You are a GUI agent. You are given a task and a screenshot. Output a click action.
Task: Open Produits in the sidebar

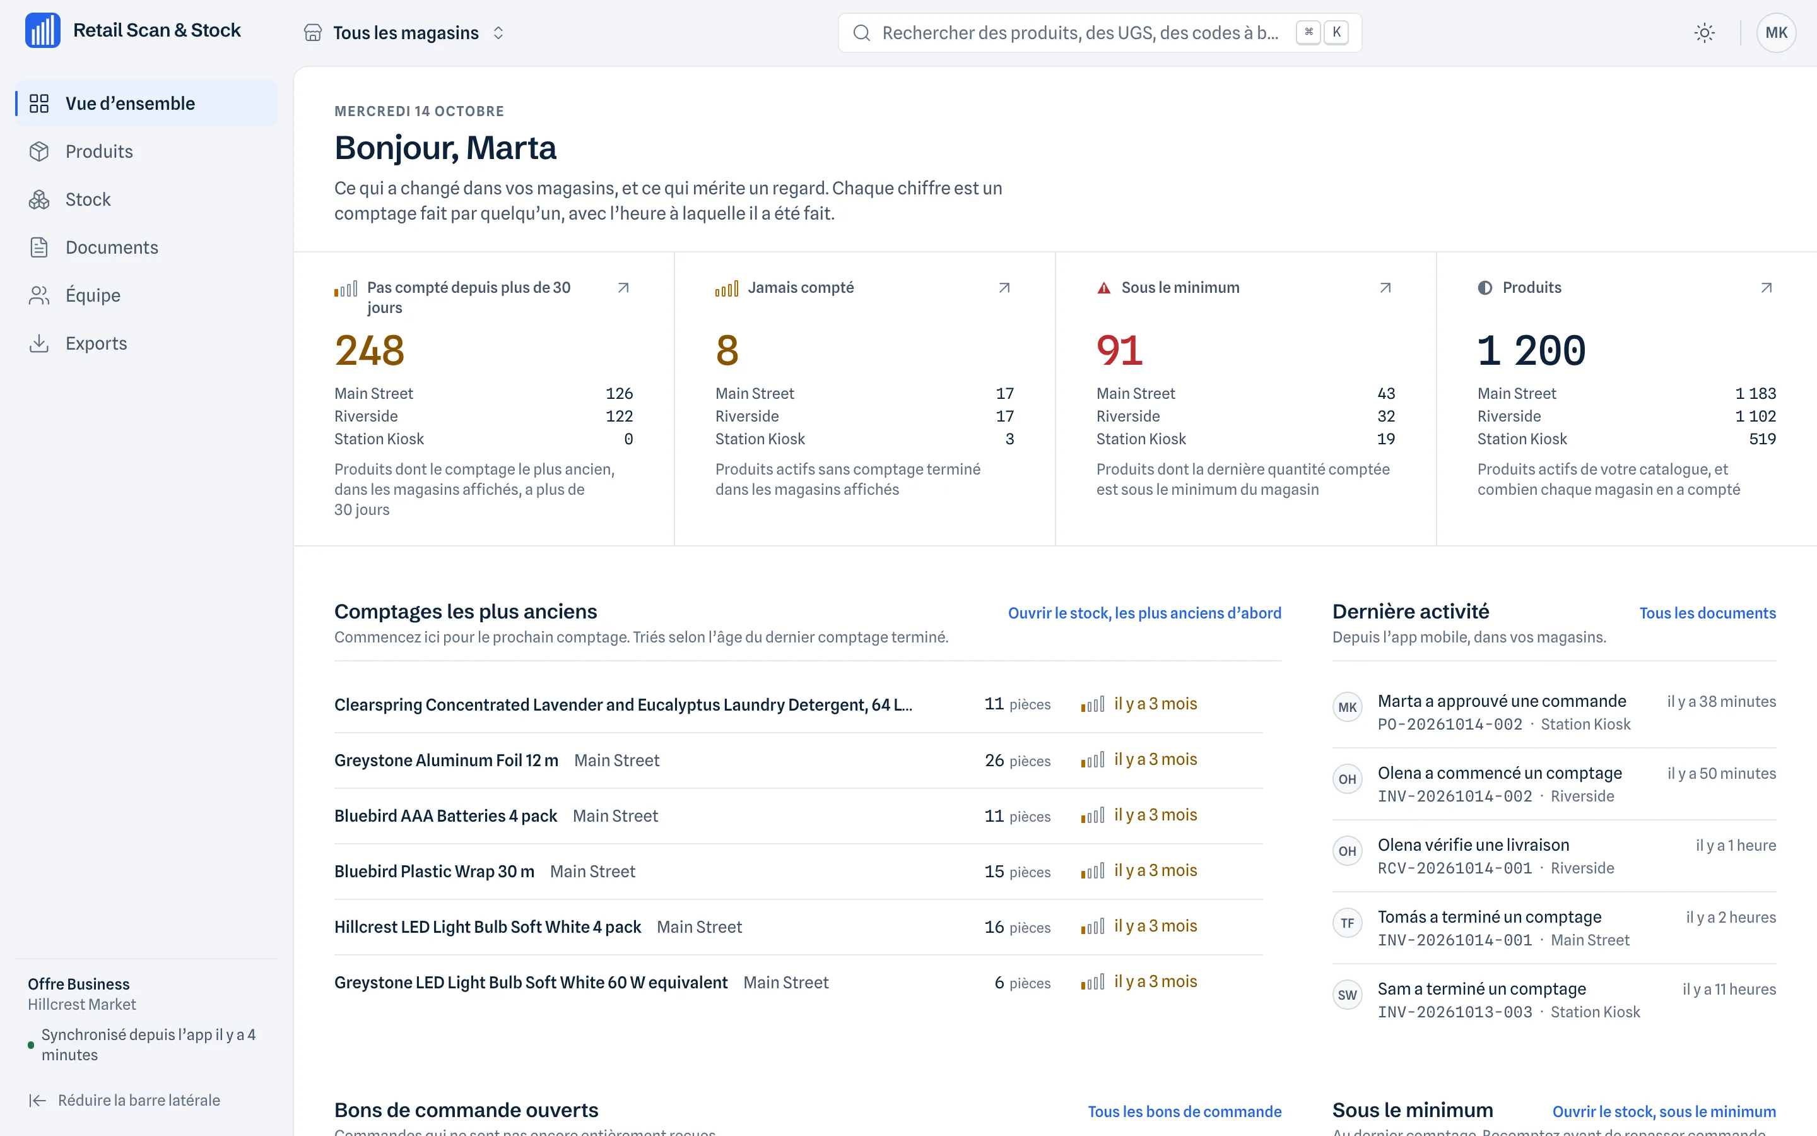pyautogui.click(x=146, y=151)
